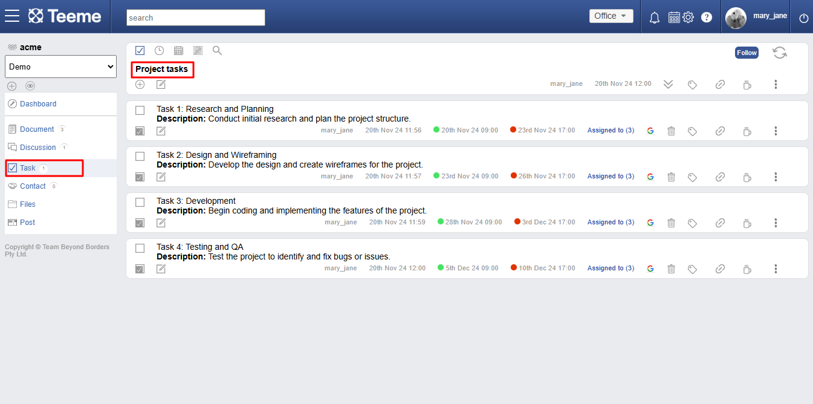Open link icon on Task 3 row
813x404 pixels.
pyautogui.click(x=720, y=223)
